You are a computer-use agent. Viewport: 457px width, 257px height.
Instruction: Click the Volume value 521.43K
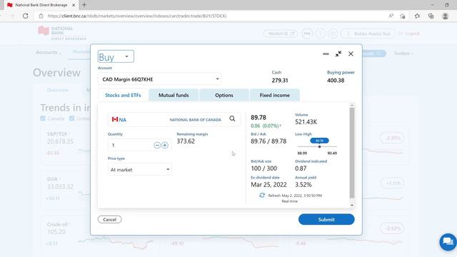pos(306,122)
